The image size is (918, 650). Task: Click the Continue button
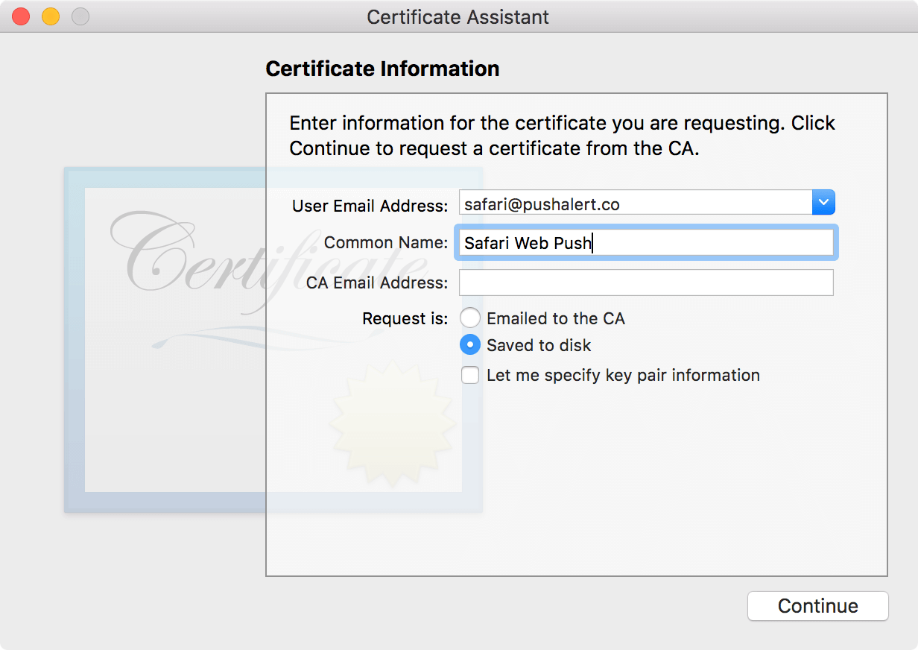tap(818, 605)
